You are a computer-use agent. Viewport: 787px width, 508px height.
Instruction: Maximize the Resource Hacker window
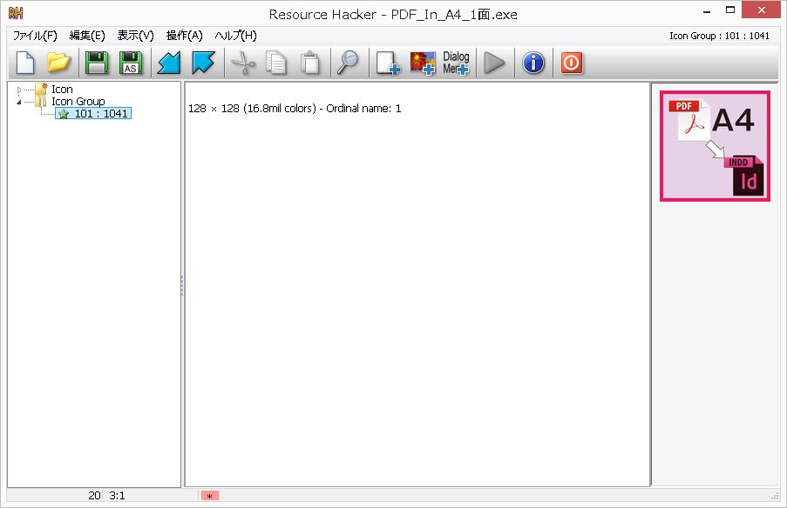730,10
